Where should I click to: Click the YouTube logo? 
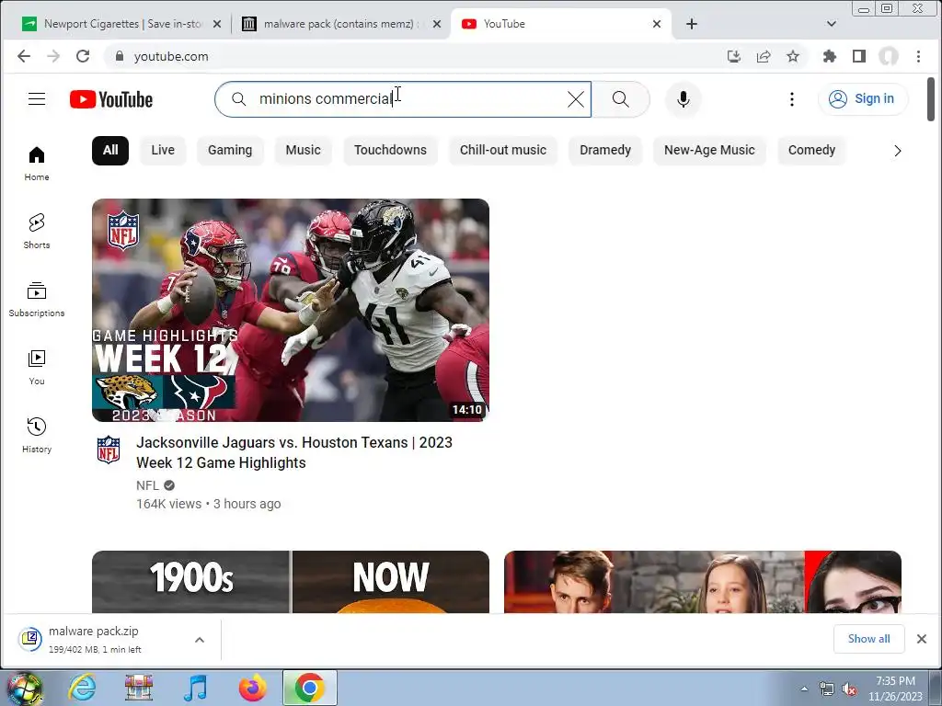pos(111,99)
